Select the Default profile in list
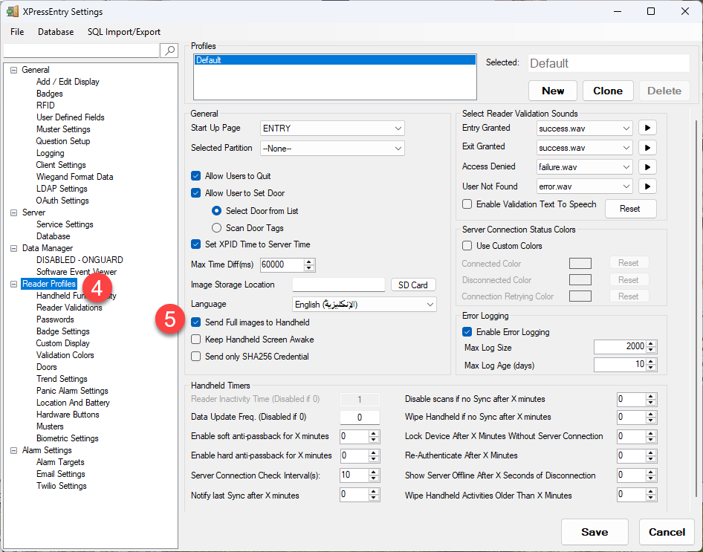This screenshot has width=703, height=552. point(335,60)
